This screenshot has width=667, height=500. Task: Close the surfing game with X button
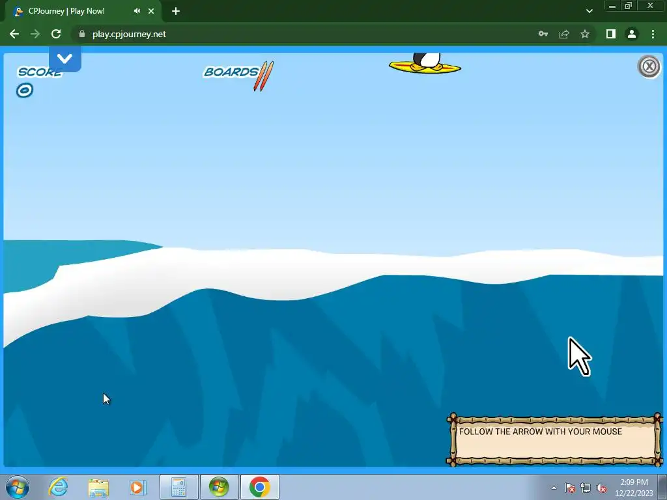click(649, 66)
